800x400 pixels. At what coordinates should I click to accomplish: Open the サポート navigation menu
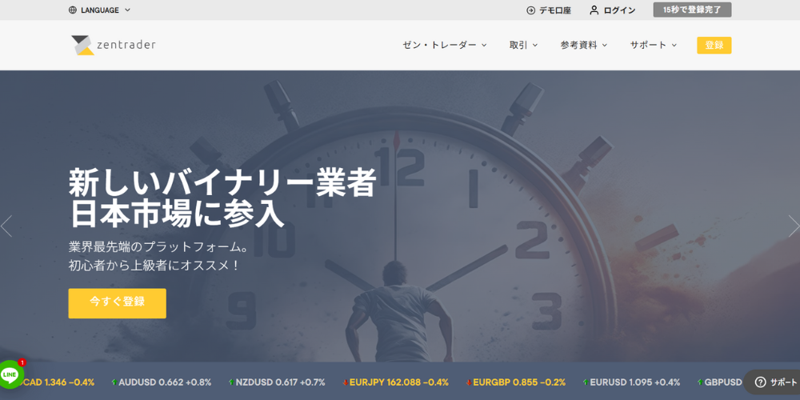point(648,45)
